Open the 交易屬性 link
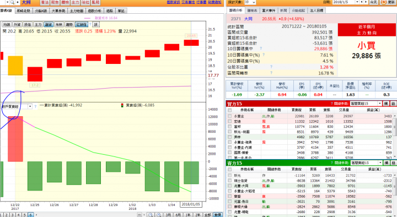 tap(188, 2)
